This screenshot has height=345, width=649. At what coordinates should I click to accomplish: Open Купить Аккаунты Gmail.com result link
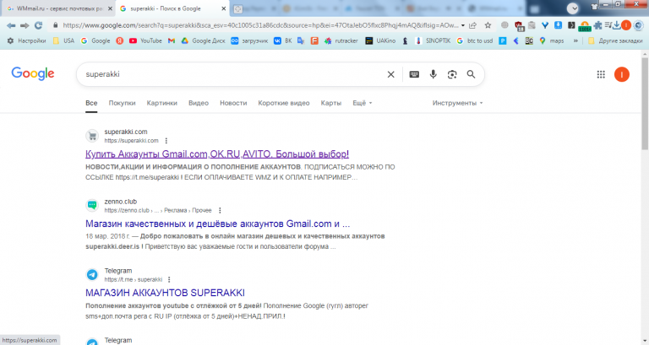pyautogui.click(x=217, y=154)
